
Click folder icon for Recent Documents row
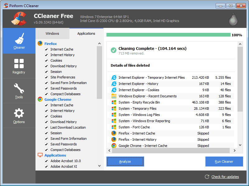(x=114, y=96)
